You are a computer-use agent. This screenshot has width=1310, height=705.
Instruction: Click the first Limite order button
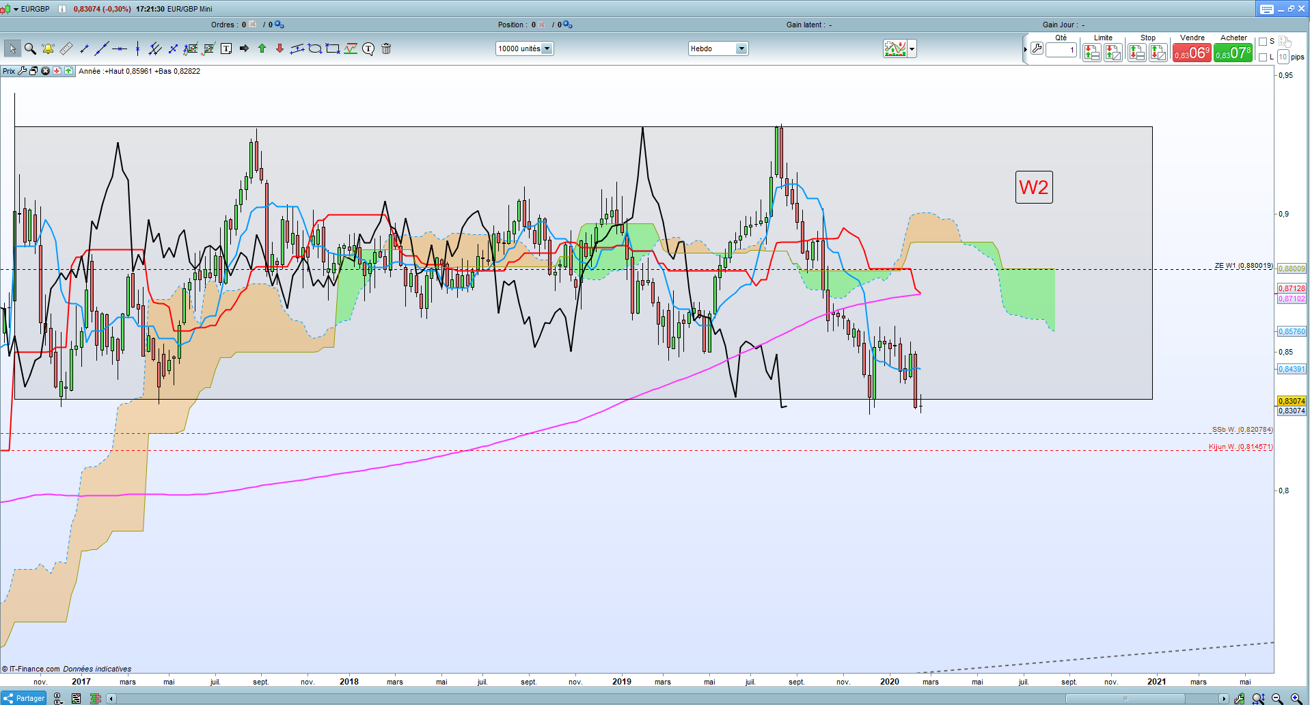pyautogui.click(x=1092, y=53)
